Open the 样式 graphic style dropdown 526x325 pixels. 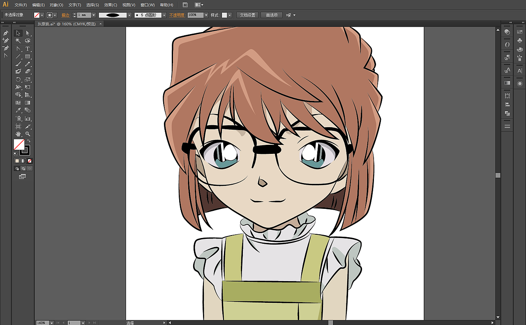coord(230,15)
